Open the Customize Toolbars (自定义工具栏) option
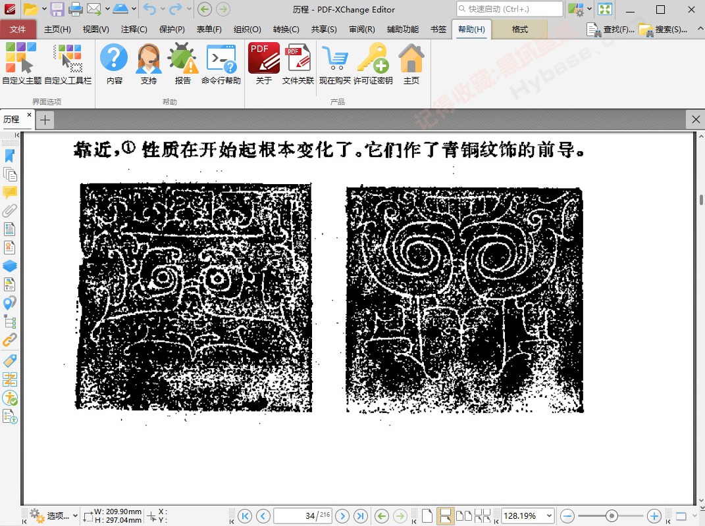This screenshot has height=526, width=705. tap(68, 64)
